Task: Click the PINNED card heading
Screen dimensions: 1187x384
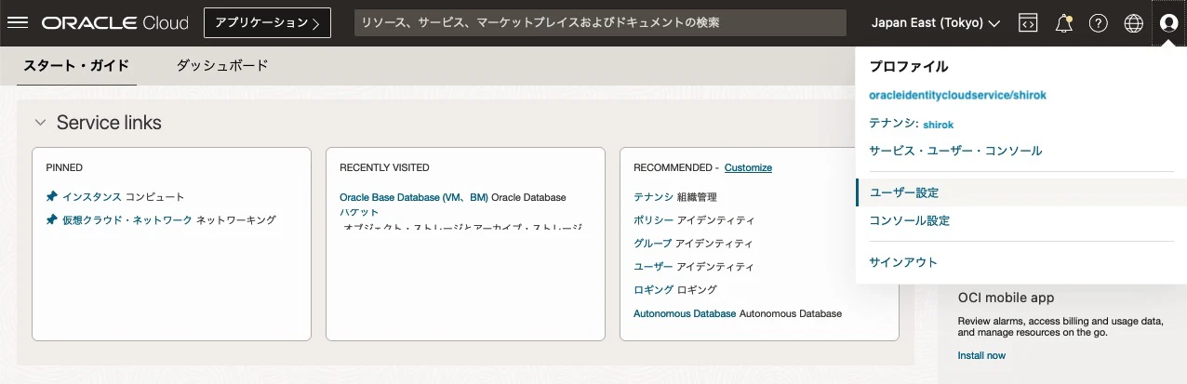Action: click(64, 167)
